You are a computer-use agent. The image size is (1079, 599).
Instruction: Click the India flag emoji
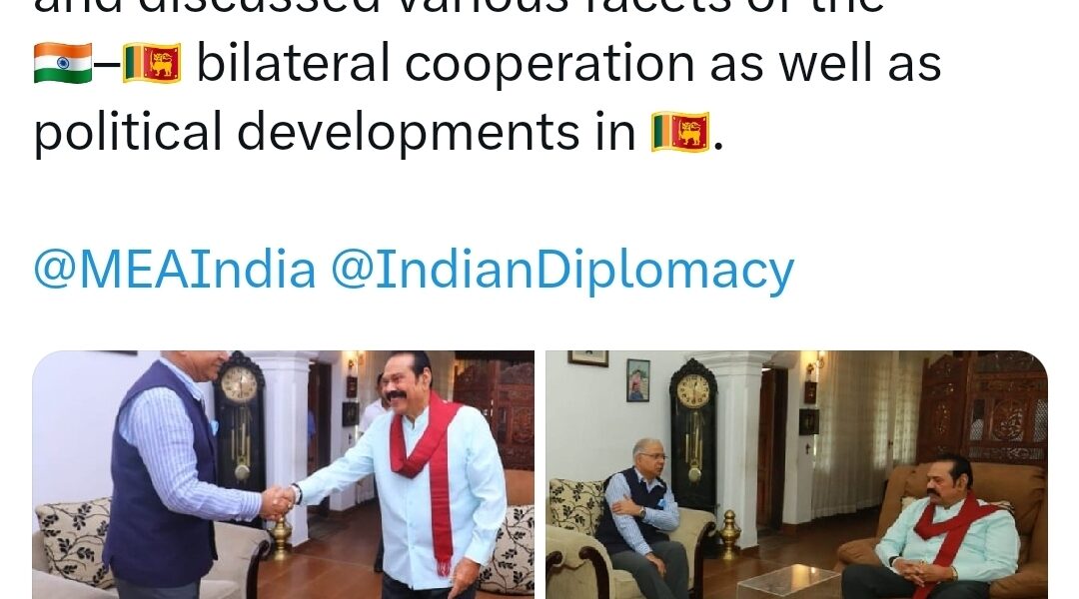pyautogui.click(x=63, y=63)
